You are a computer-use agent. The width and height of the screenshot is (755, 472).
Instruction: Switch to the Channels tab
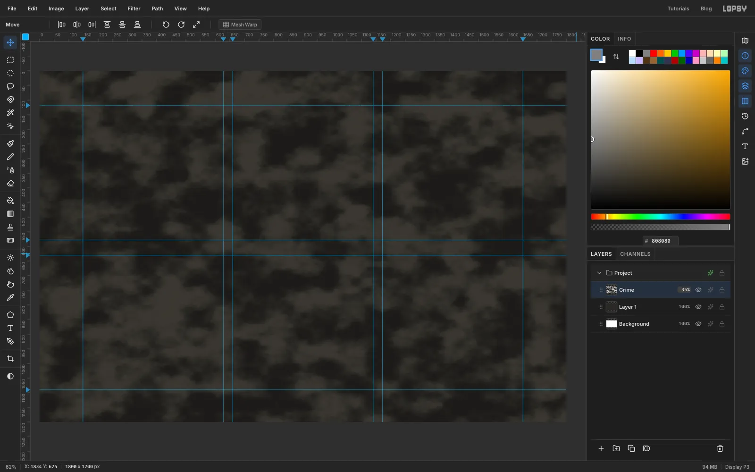[x=635, y=254]
